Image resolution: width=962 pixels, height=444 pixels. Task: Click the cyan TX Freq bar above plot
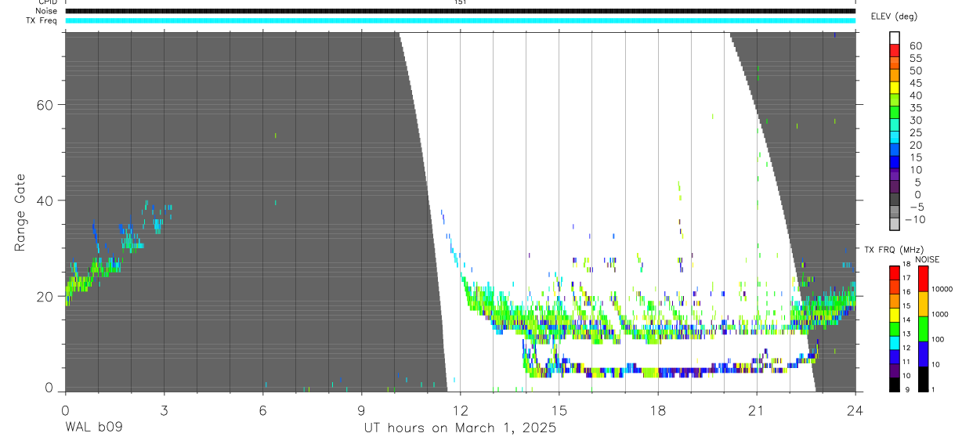coord(460,20)
